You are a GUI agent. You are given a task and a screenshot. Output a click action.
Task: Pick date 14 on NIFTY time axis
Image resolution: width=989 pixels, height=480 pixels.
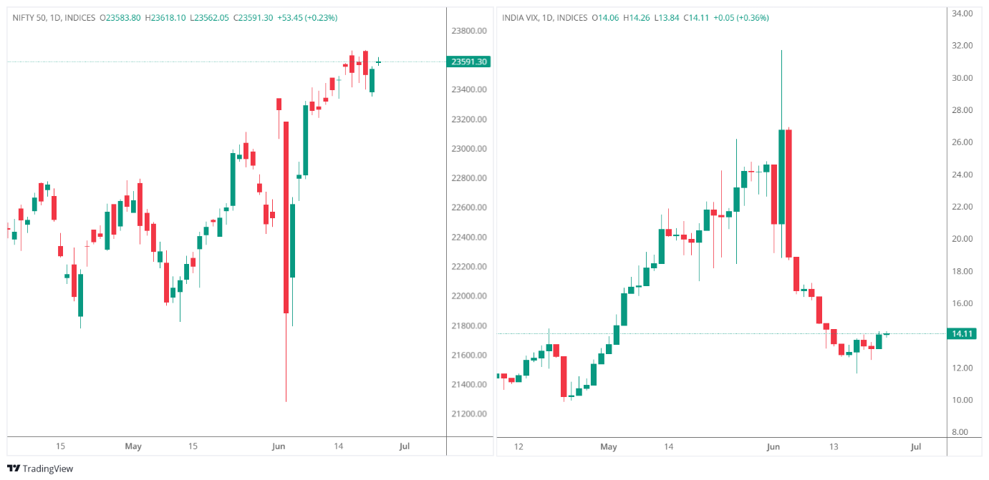pos(339,446)
